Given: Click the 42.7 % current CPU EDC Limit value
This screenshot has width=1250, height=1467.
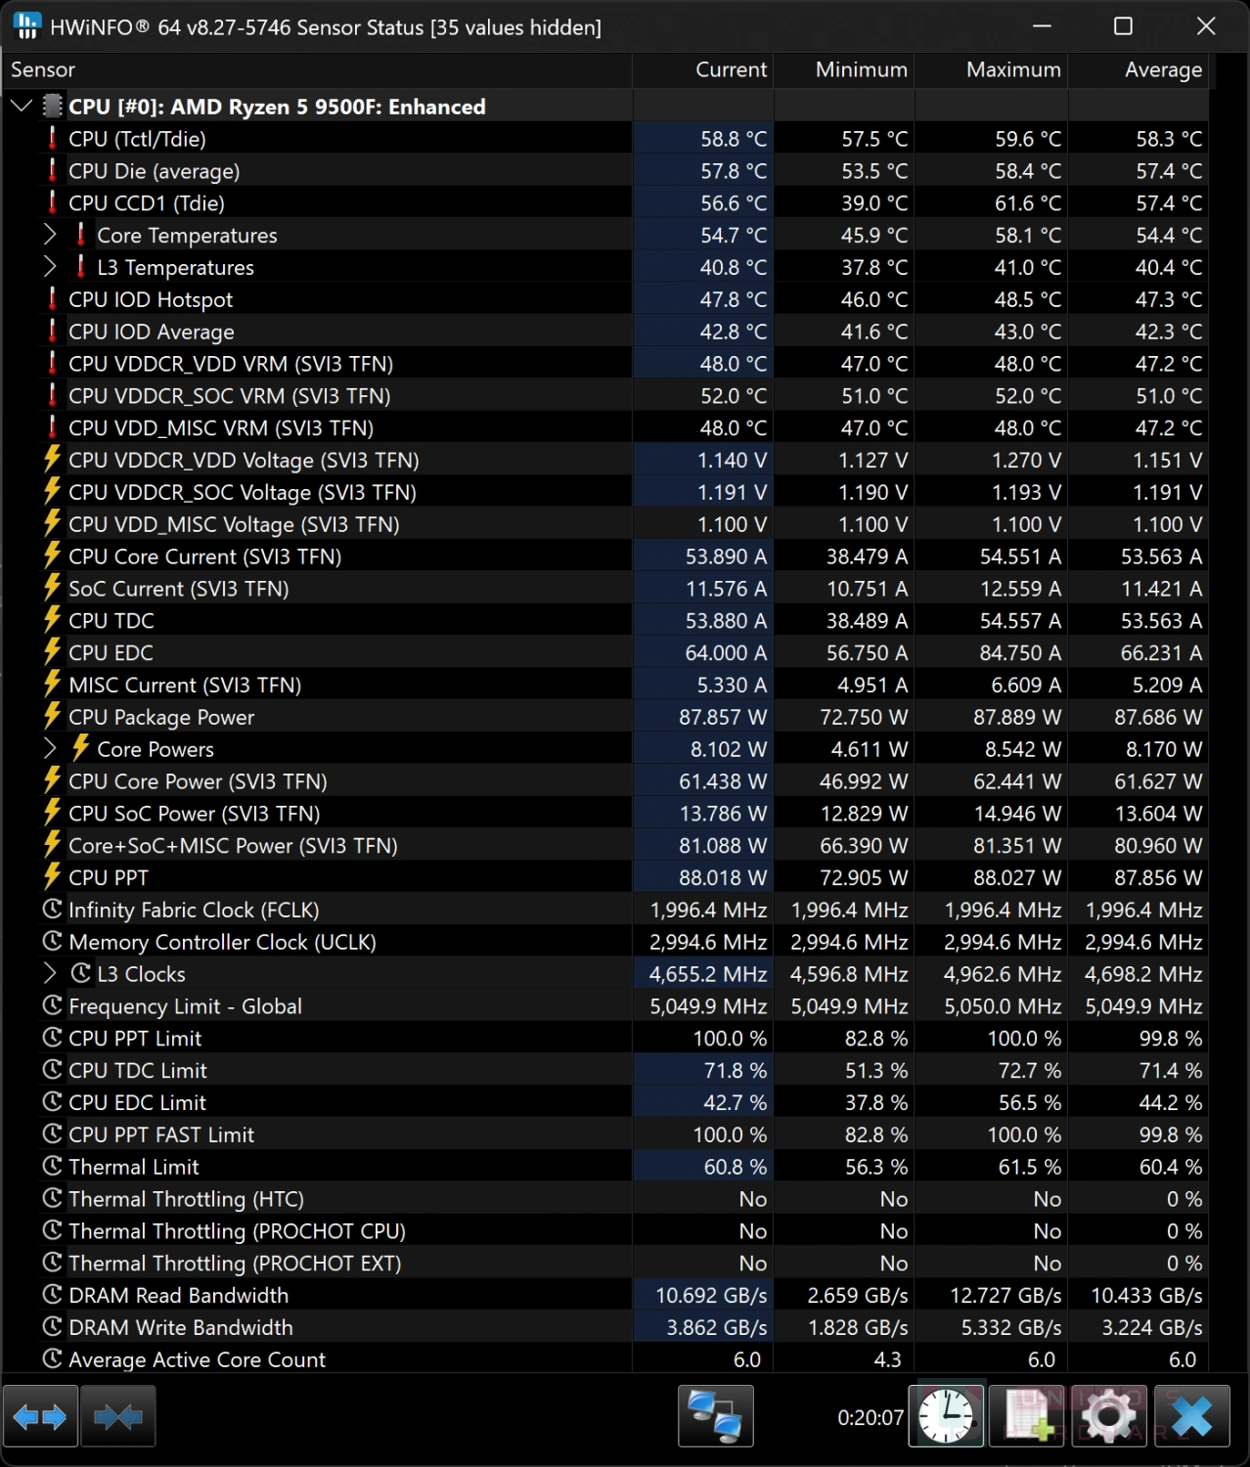Looking at the screenshot, I should pos(736,1102).
